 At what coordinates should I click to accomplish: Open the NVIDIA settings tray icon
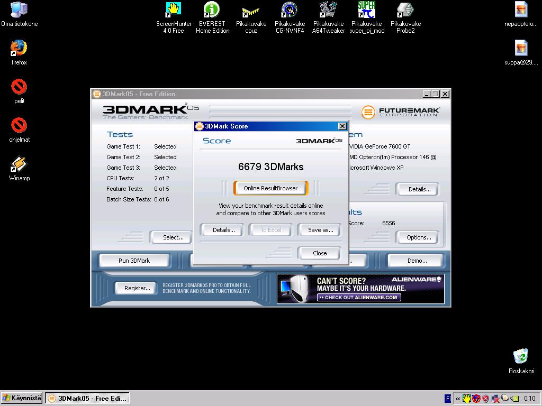pos(514,399)
